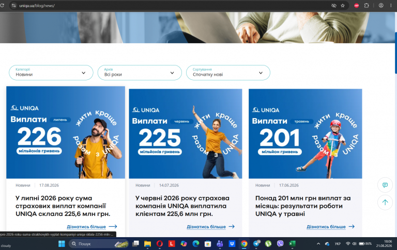Image resolution: width=397 pixels, height=250 pixels.
Task: Click the crossed-eye tracking protection icon
Action: pos(334,5)
